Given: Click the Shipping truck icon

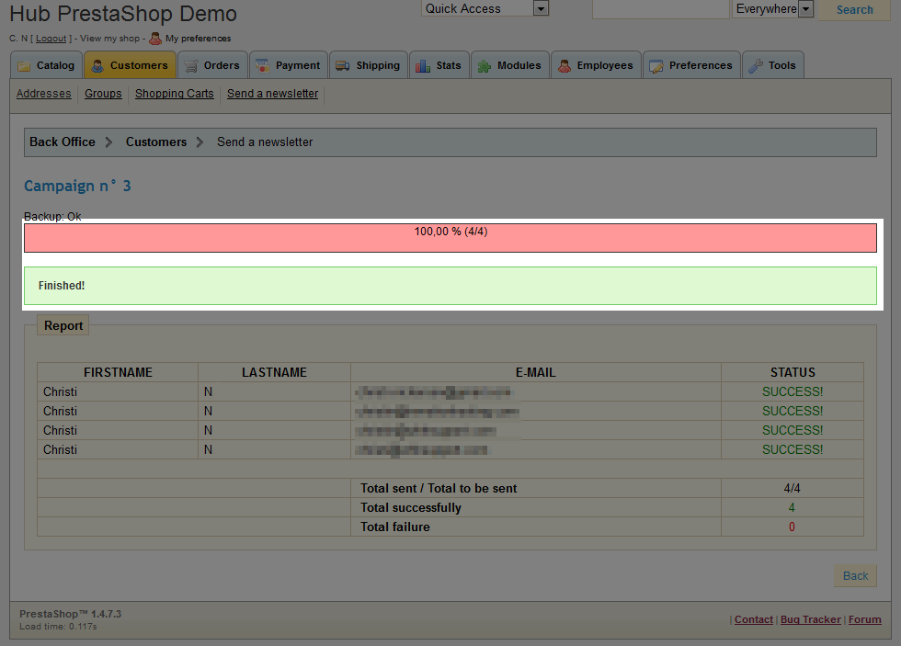Looking at the screenshot, I should 343,66.
